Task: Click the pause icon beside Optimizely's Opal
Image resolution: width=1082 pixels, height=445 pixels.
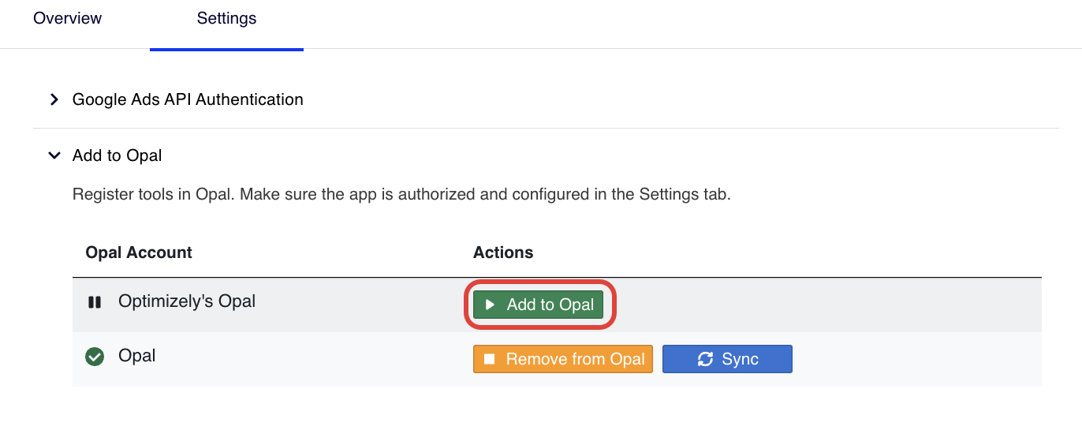Action: (95, 302)
